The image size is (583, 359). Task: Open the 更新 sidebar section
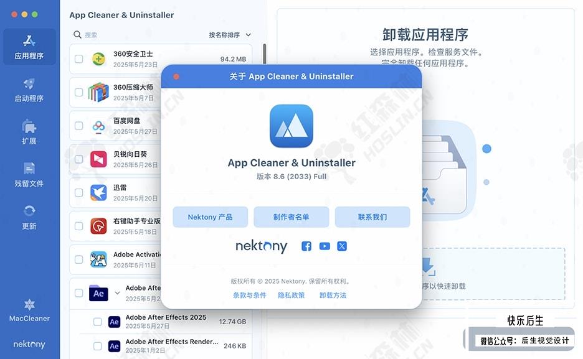29,218
